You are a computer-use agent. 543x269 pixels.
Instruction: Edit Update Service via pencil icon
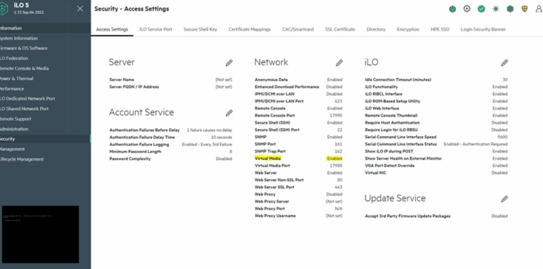(504, 199)
